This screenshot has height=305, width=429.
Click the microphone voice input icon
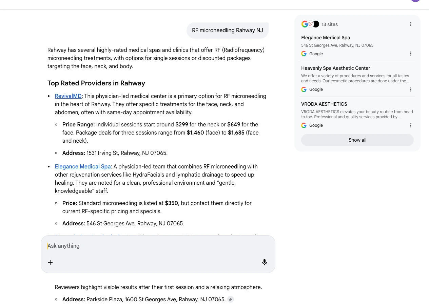(x=265, y=262)
